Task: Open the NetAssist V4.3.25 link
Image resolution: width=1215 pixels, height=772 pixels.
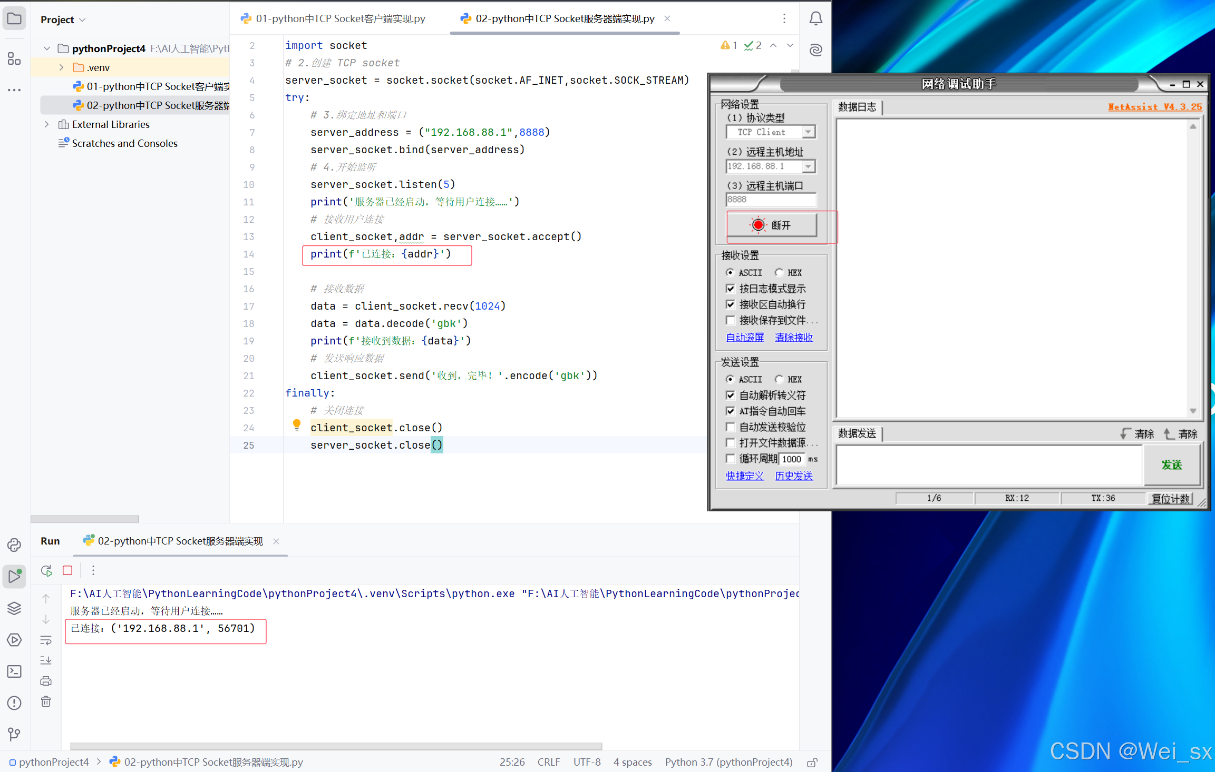Action: (1154, 107)
